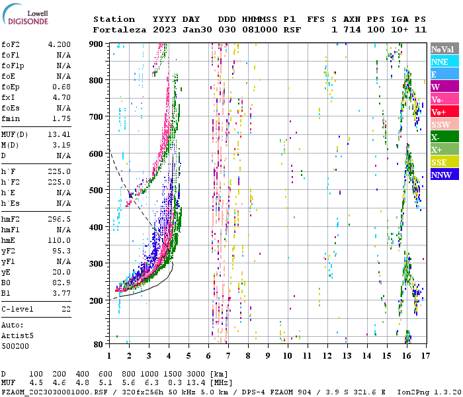Click the hmE value 110.0
463x397 pixels.
(60, 240)
